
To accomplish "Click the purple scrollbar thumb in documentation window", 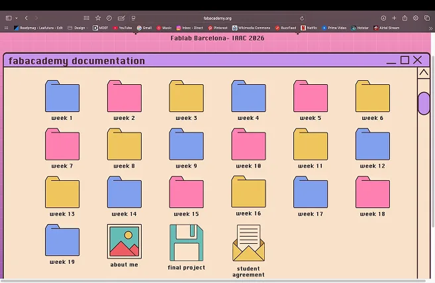I will click(x=424, y=103).
